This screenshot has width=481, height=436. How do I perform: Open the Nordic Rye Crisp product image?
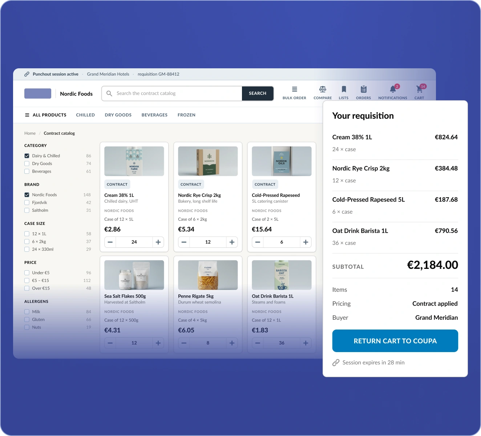pos(208,161)
